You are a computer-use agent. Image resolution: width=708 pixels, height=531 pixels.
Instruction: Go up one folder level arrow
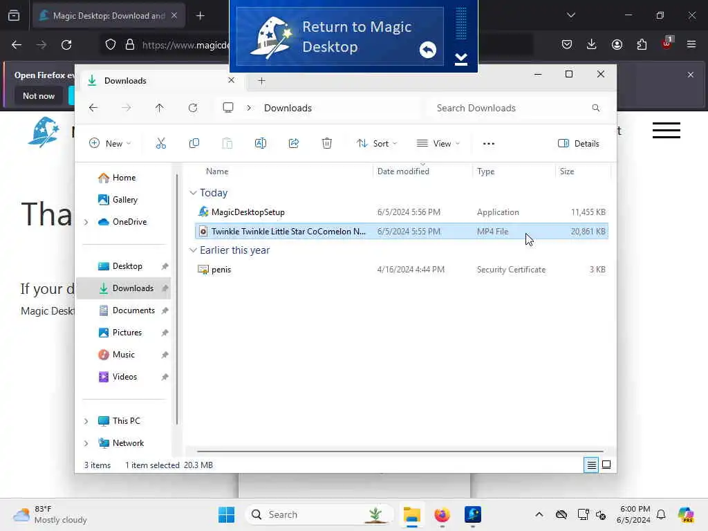160,108
